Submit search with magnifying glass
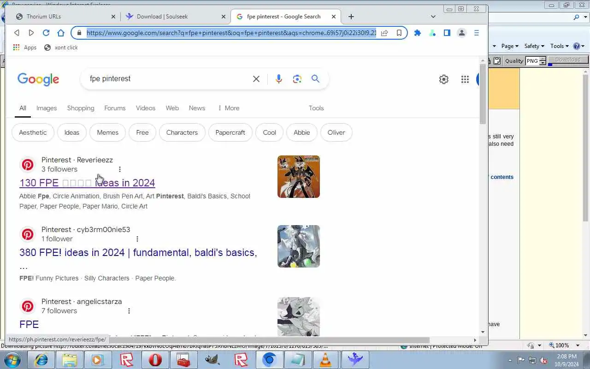The image size is (590, 369). 315,79
